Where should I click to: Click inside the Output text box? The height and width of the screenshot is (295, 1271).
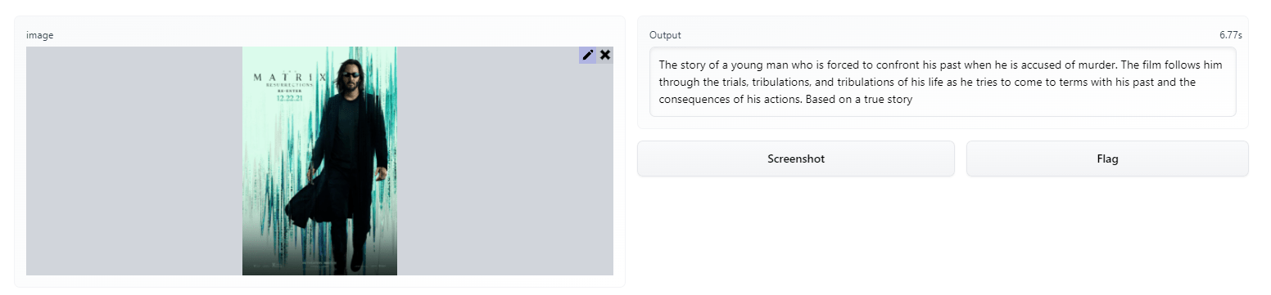point(943,82)
